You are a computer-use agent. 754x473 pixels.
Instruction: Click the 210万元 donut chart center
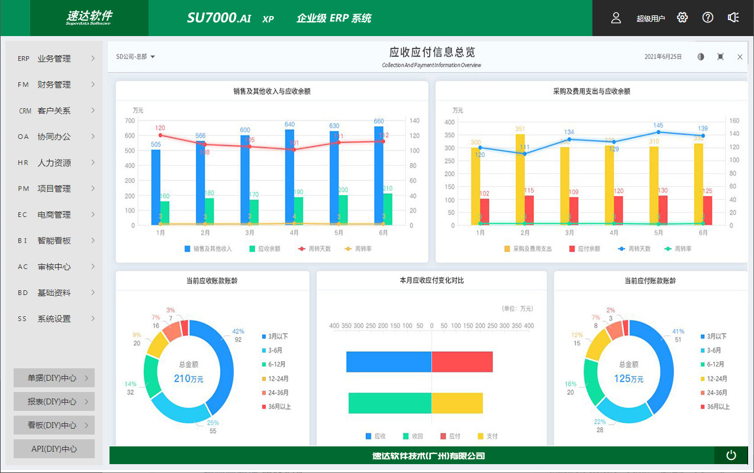click(188, 373)
